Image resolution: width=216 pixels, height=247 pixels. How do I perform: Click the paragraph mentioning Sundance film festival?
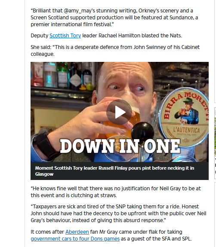(114, 18)
